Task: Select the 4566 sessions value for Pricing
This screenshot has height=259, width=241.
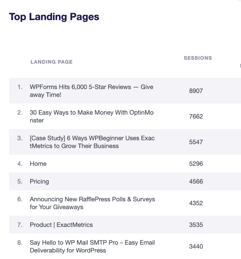Action: (196, 182)
